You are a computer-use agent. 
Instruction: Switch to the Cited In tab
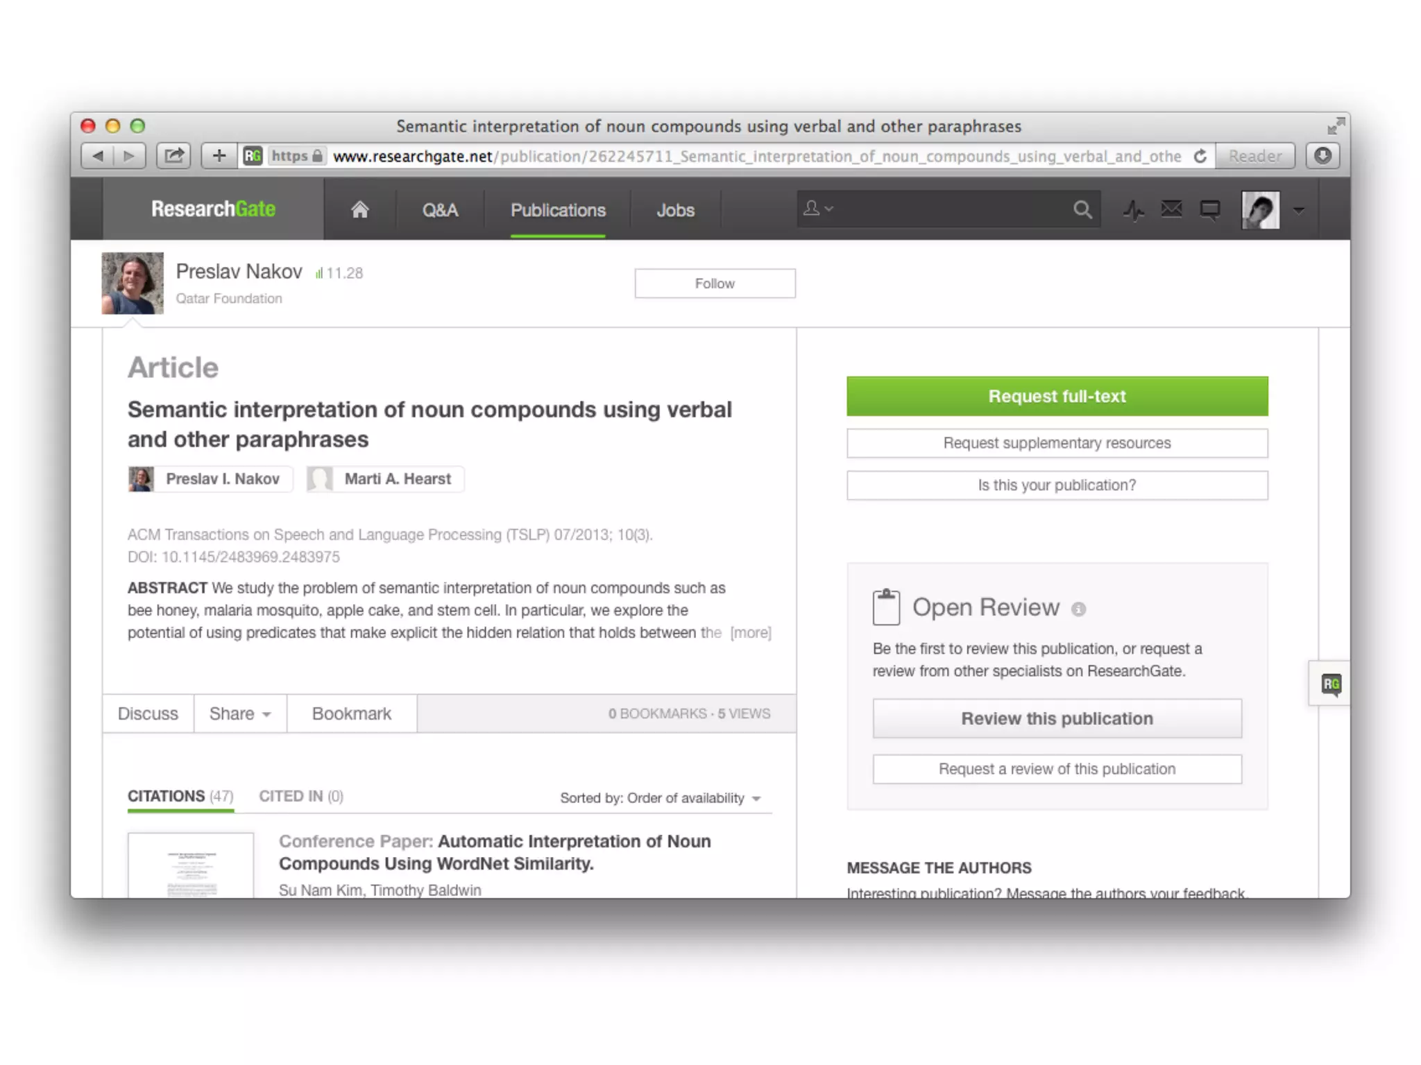(x=300, y=796)
